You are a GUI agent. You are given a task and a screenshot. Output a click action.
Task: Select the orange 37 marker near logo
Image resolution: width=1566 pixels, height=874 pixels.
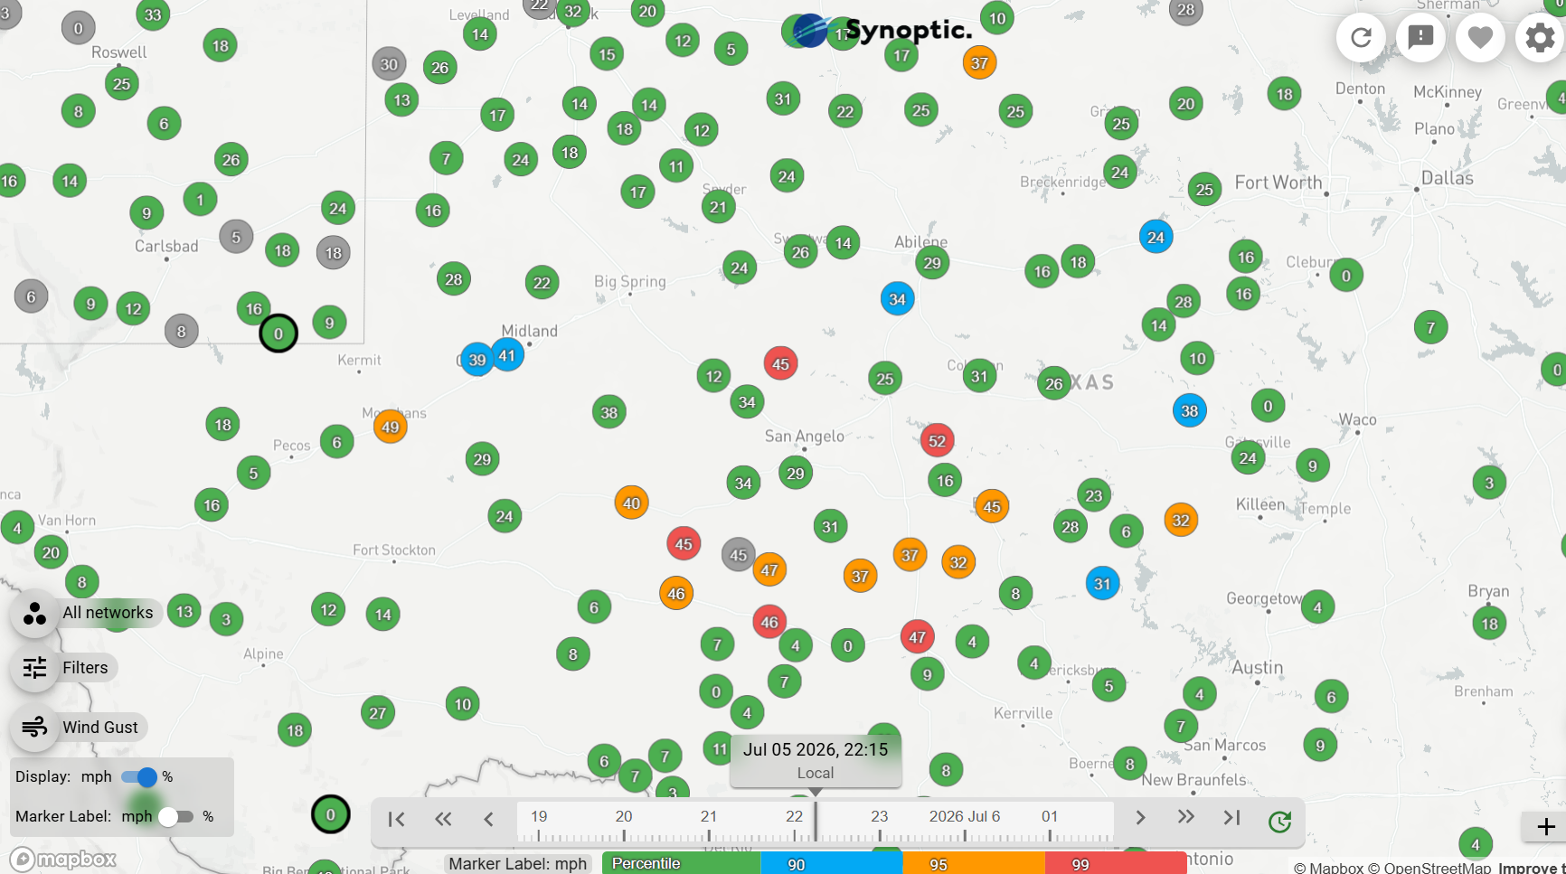[979, 62]
